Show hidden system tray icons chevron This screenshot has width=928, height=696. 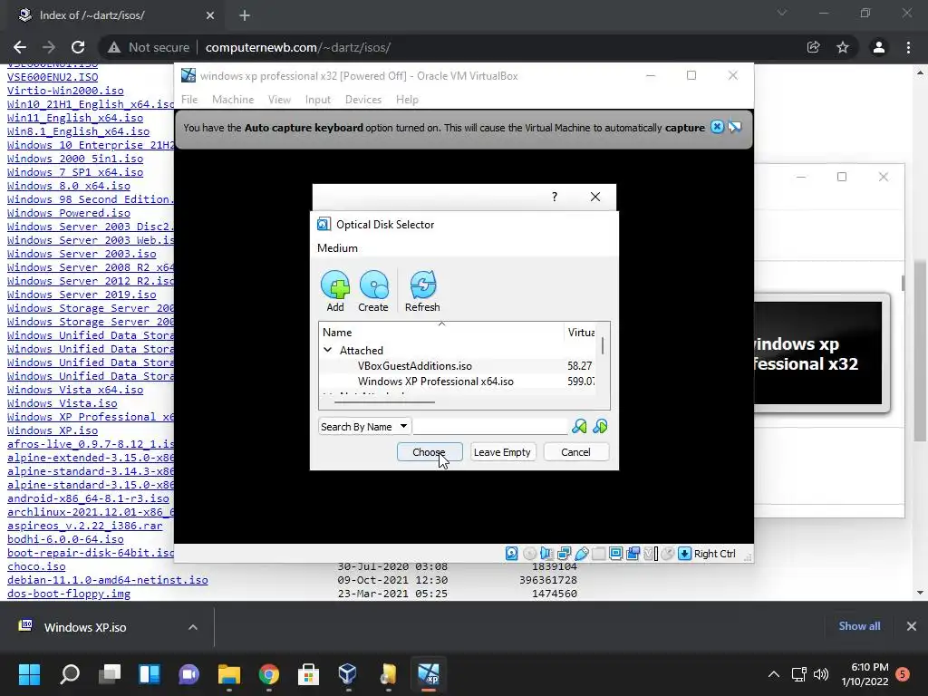(x=774, y=673)
